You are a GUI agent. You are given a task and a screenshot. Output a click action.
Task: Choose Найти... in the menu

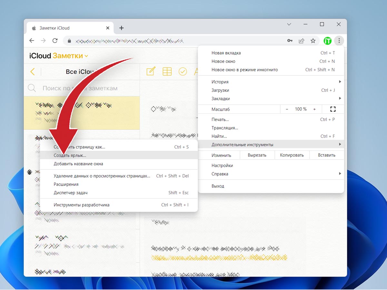pyautogui.click(x=271, y=136)
